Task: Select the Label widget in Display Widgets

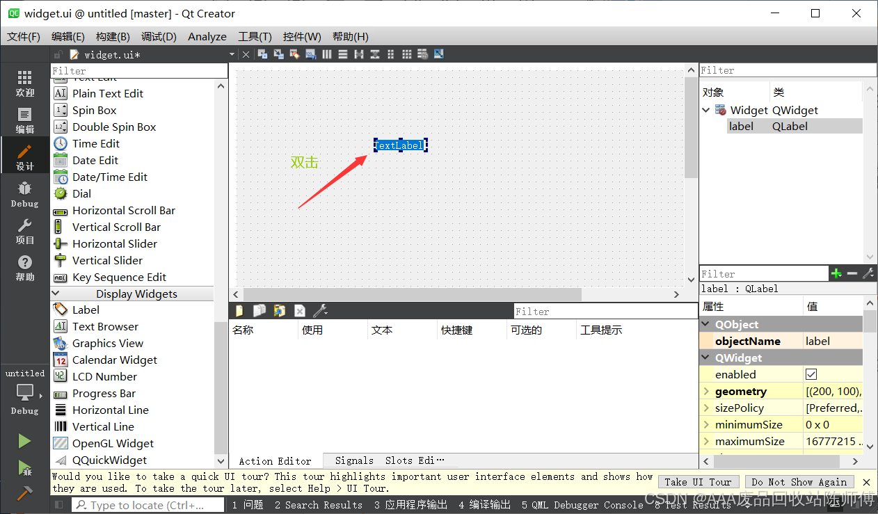Action: click(x=86, y=310)
